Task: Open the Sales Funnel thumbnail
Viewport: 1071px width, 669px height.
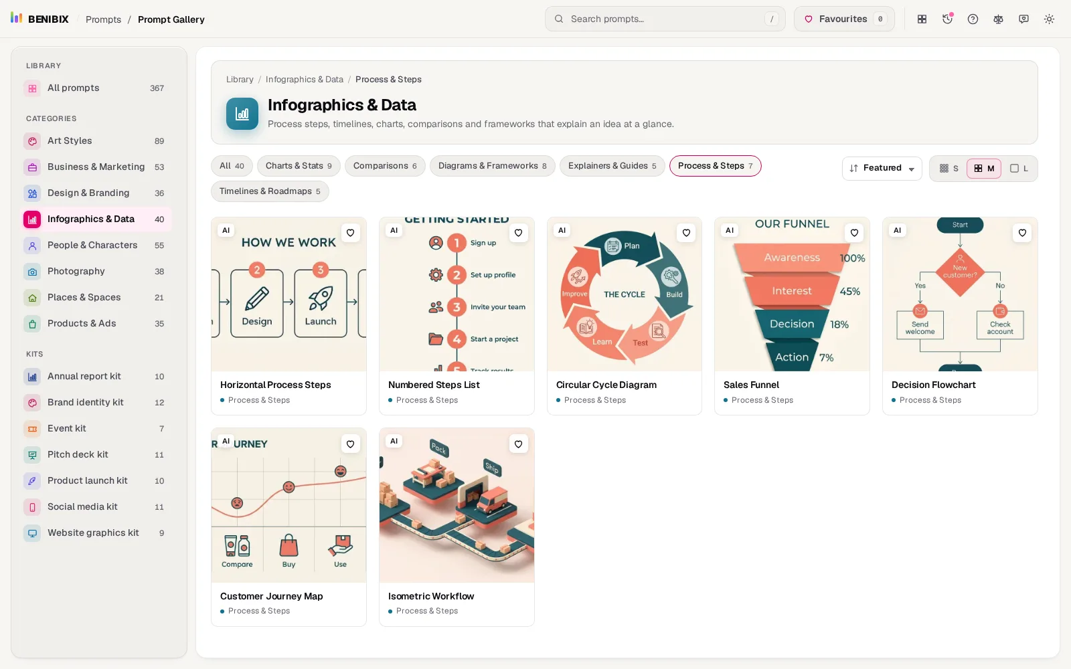Action: pos(792,294)
